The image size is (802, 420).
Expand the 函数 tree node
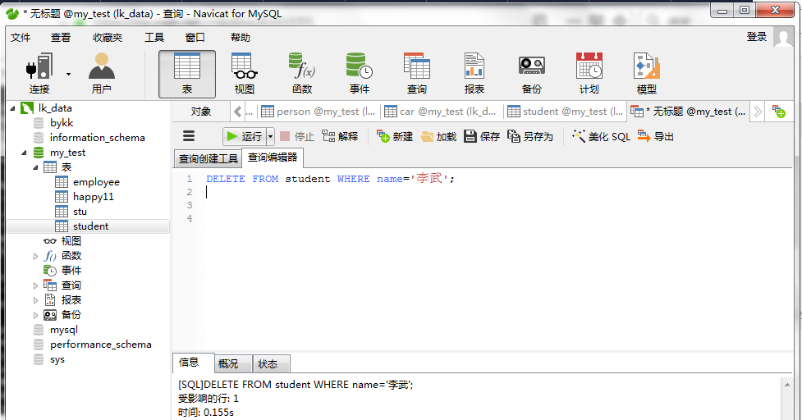pyautogui.click(x=35, y=256)
